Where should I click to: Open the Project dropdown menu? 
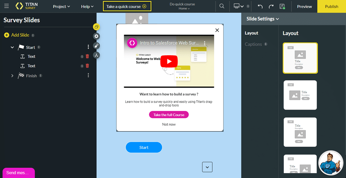tap(61, 7)
